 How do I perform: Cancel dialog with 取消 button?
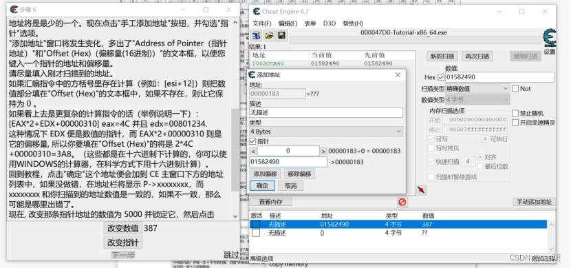click(290, 185)
